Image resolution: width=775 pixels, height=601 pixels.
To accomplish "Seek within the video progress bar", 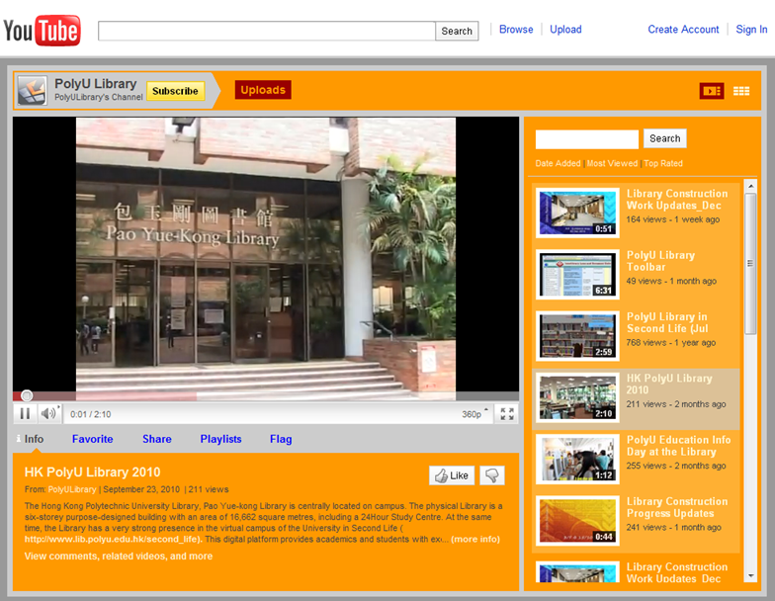I will pos(266,396).
